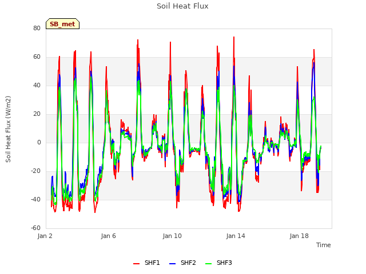Click the 0 y-axis tick label
Screen dimensions: 366x274
point(39,142)
